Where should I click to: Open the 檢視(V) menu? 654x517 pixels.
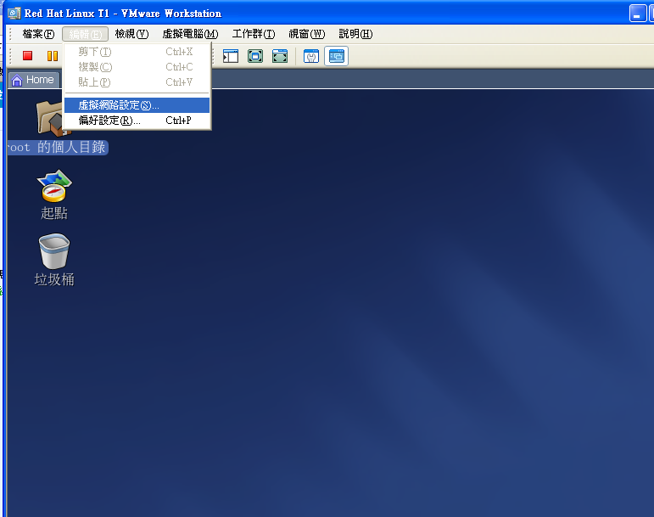[131, 34]
